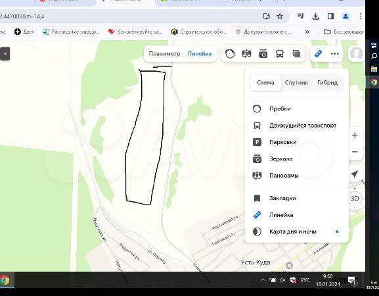The height and width of the screenshot is (296, 379).
Task: Click the mirrors camera icon in toolbar
Action: click(x=263, y=54)
